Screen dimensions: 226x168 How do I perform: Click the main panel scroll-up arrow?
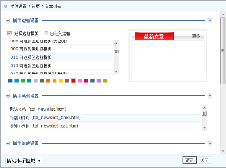pyautogui.click(x=223, y=14)
